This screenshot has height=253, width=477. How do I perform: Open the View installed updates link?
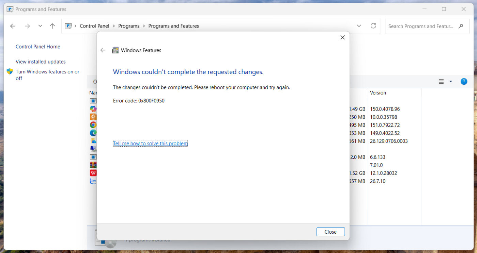[41, 62]
